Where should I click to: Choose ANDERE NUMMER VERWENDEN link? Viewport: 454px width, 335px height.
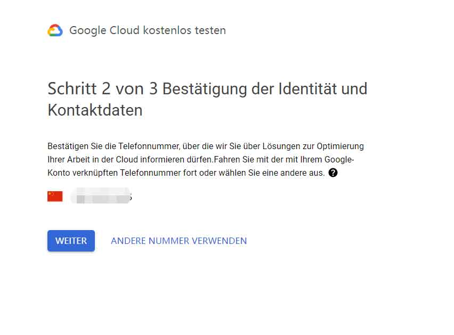click(179, 241)
